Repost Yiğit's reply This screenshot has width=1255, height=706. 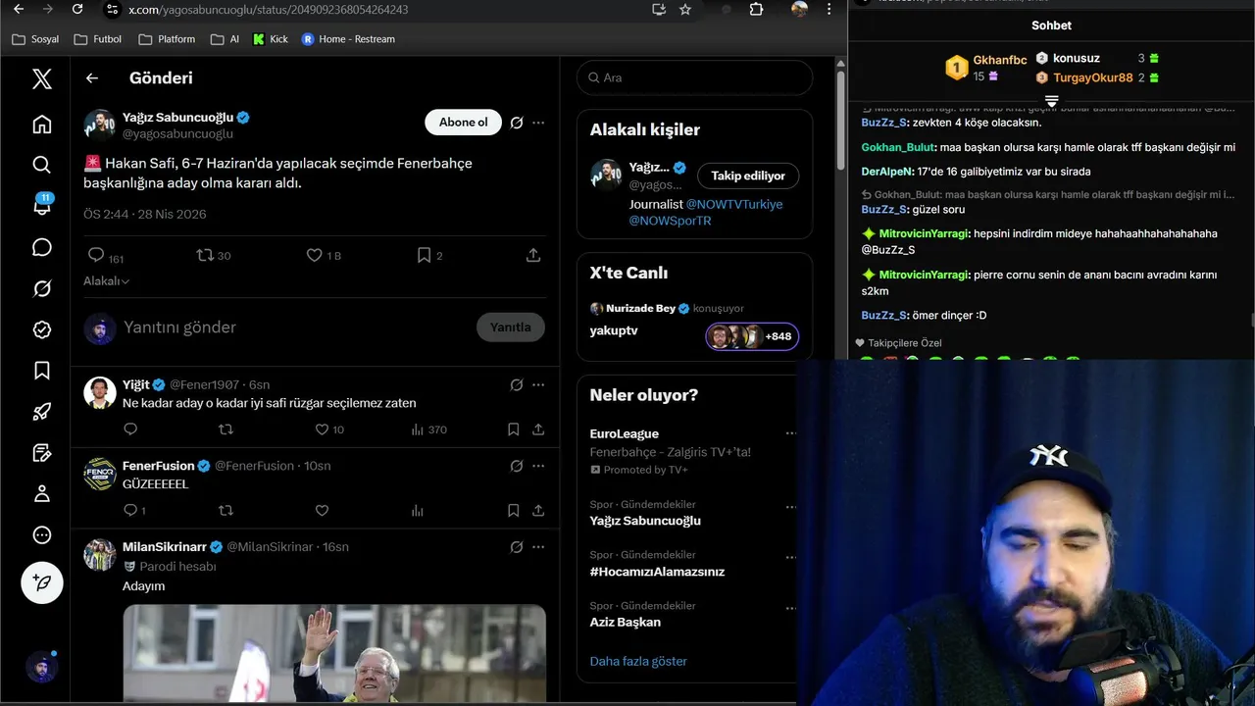pos(226,429)
